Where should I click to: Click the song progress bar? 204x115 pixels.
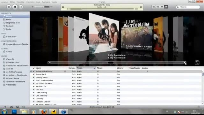pyautogui.click(x=102, y=9)
